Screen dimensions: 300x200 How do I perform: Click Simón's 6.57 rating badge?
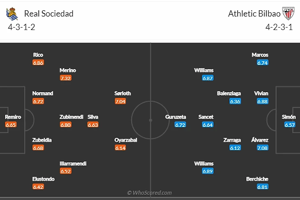pyautogui.click(x=290, y=124)
